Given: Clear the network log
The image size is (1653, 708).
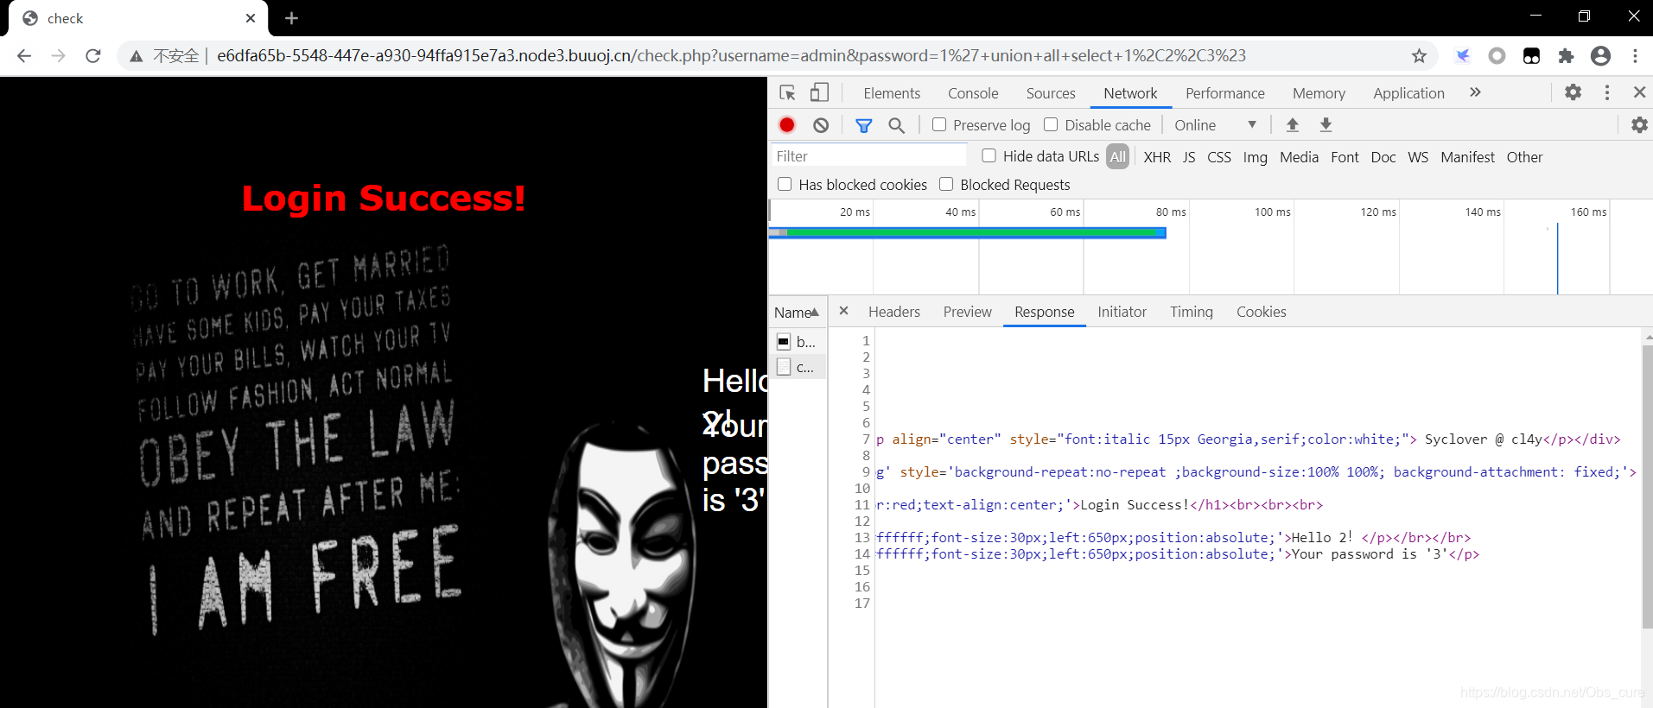Looking at the screenshot, I should (821, 125).
